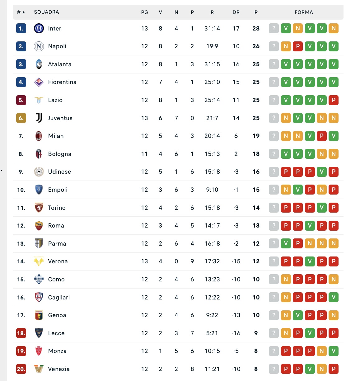Click Bologna's first green V form badge
The image size is (346, 381).
pyautogui.click(x=286, y=154)
